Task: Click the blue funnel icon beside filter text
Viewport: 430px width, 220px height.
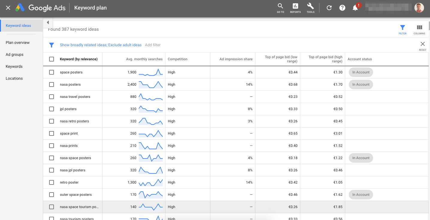Action: coord(52,45)
